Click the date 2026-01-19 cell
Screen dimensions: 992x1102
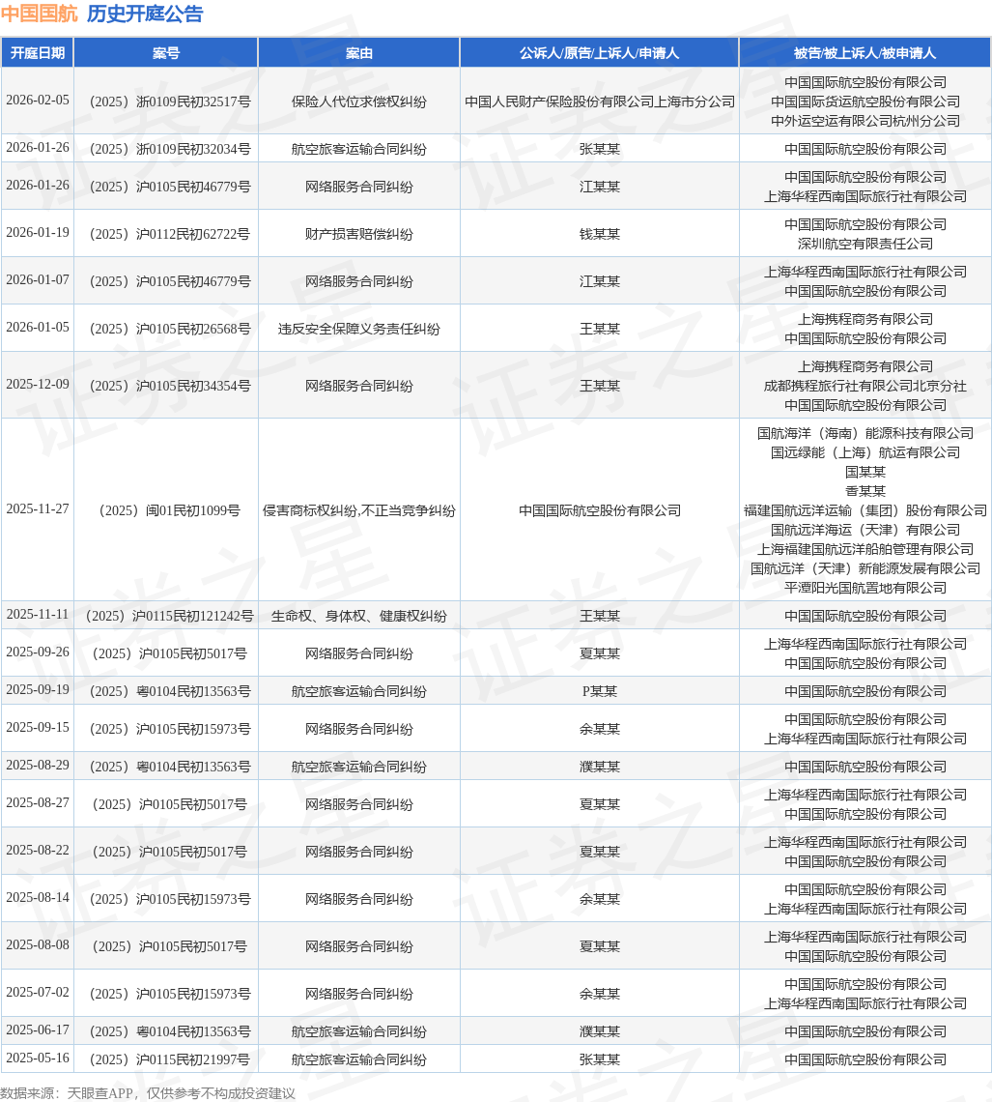[38, 233]
